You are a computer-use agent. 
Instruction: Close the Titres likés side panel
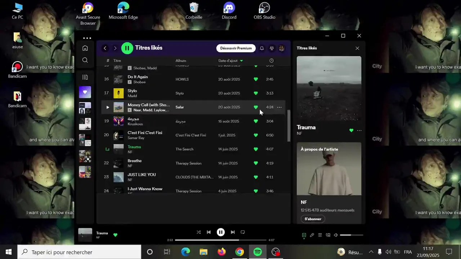pyautogui.click(x=357, y=48)
